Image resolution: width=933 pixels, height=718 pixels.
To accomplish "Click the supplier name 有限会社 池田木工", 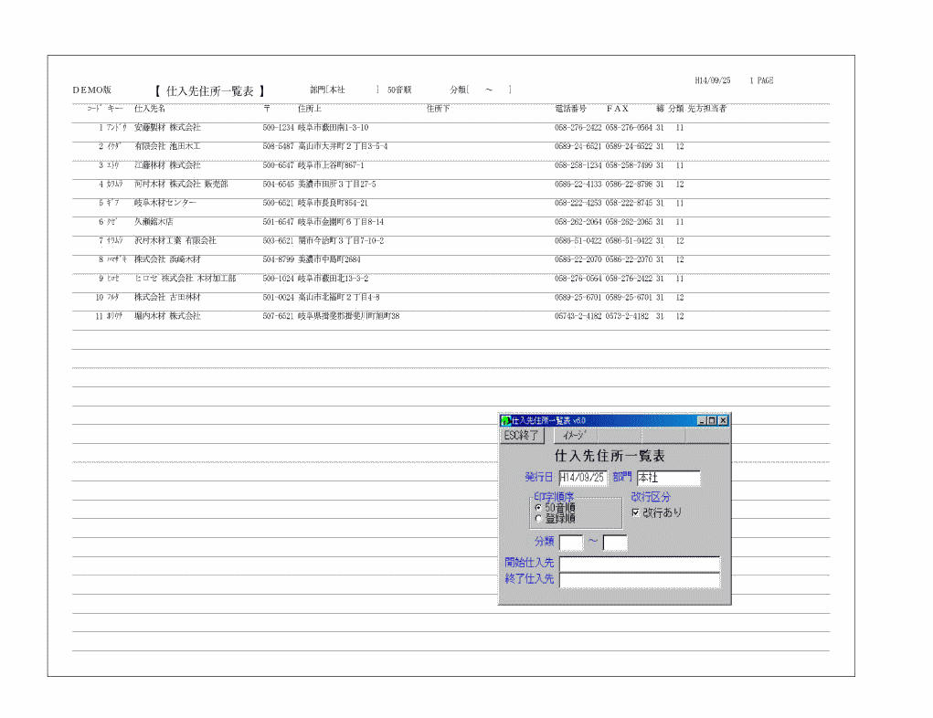I will click(168, 146).
